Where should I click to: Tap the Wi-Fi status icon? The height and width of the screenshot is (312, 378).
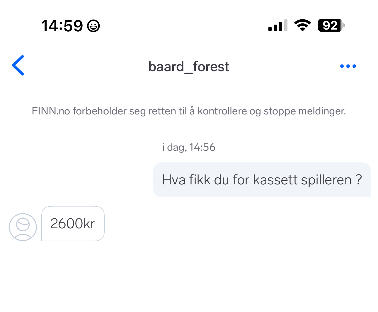[x=303, y=25]
